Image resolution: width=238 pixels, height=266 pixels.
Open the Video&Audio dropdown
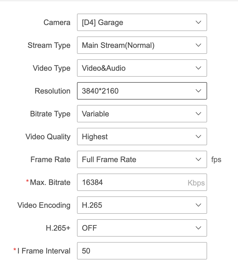tap(142, 68)
